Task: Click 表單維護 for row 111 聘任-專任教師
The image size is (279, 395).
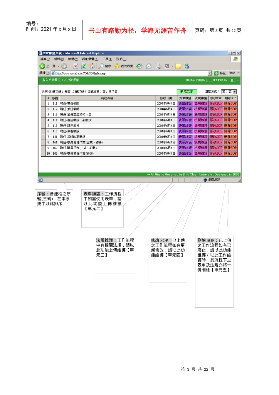Action: (185, 103)
